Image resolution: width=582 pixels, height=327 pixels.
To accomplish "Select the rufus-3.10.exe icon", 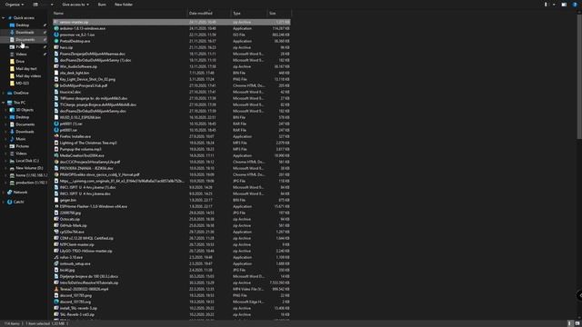I will [56, 257].
